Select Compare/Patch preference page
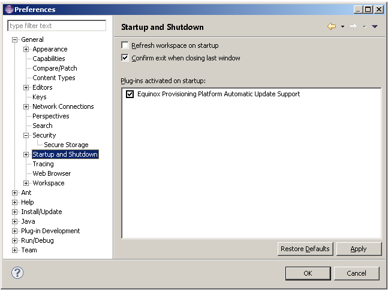Viewport: 388px width, 290px height. click(55, 68)
